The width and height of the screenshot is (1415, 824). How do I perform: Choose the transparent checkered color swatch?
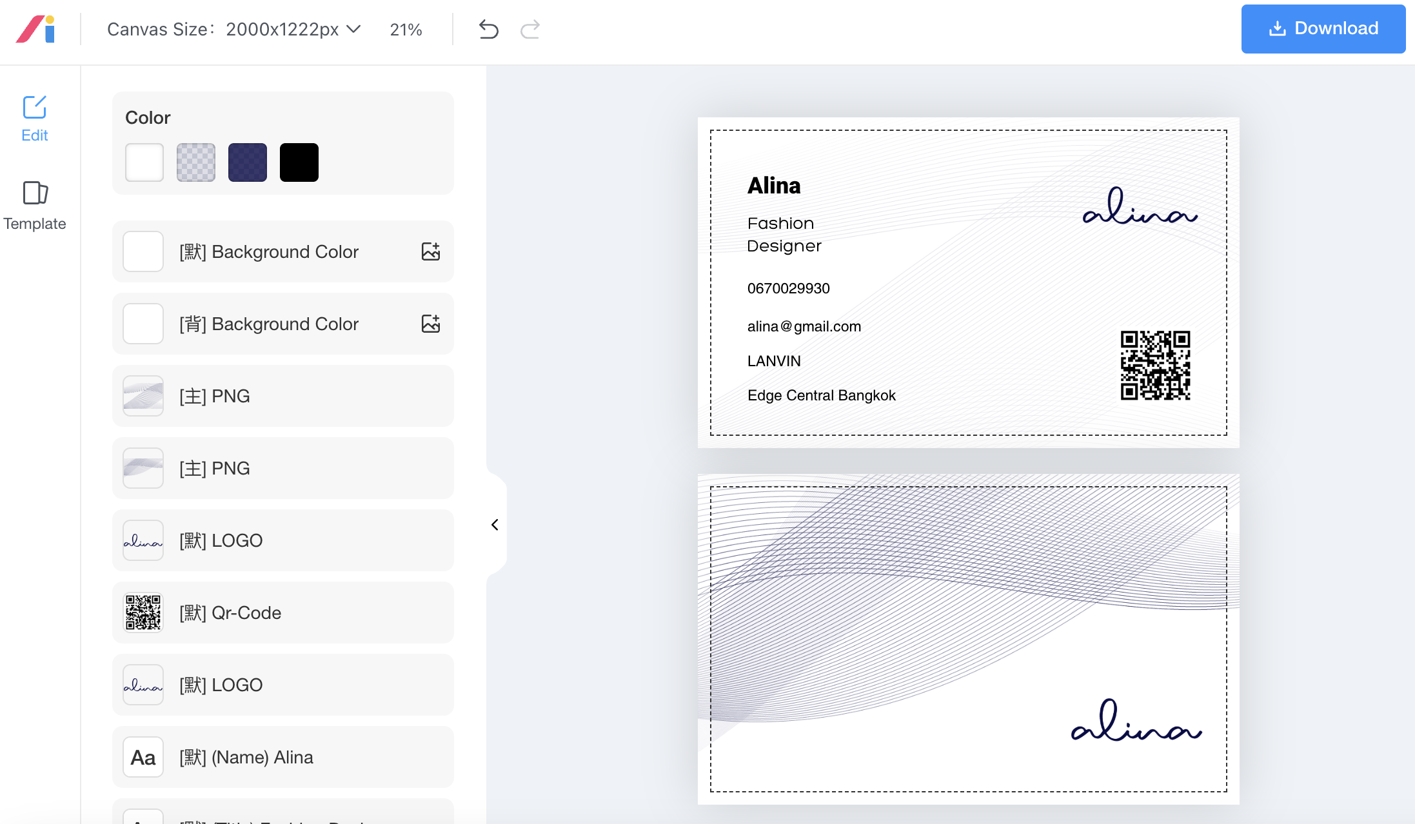[x=196, y=162]
